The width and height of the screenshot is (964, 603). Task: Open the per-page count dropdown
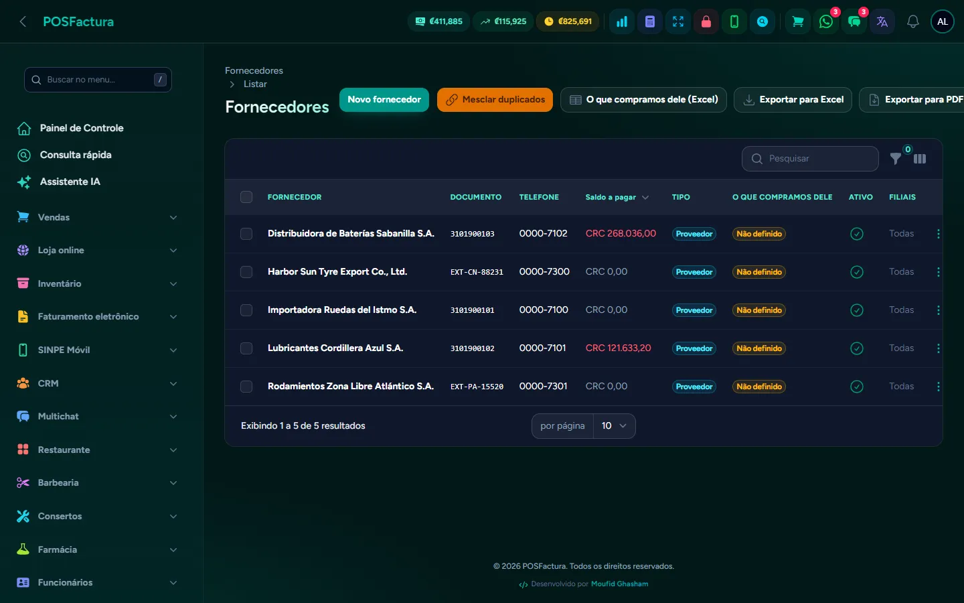[615, 426]
